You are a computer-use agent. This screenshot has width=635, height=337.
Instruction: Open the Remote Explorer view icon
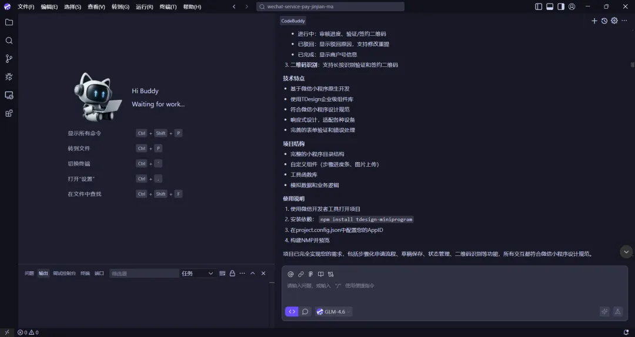(9, 95)
